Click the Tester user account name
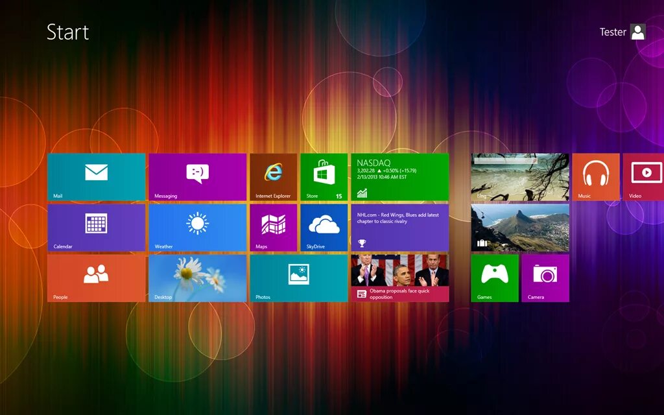The height and width of the screenshot is (415, 664). coord(613,32)
